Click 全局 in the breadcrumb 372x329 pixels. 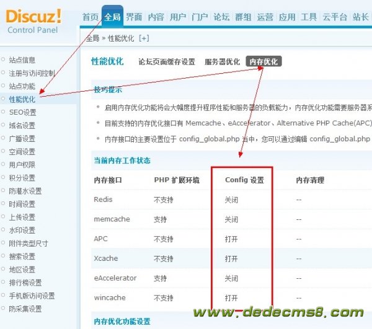pyautogui.click(x=92, y=38)
